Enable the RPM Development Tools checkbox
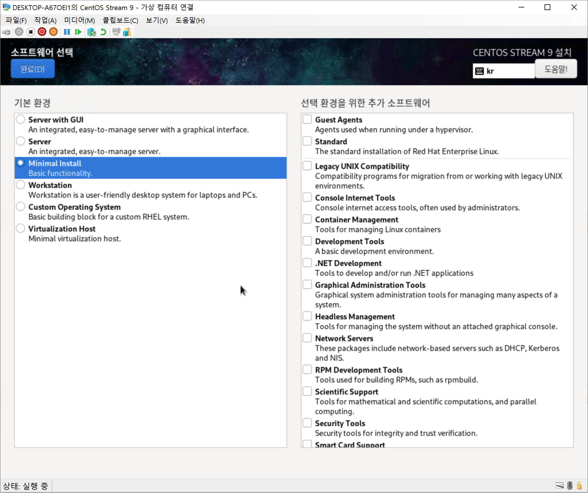588x493 pixels. [x=307, y=369]
